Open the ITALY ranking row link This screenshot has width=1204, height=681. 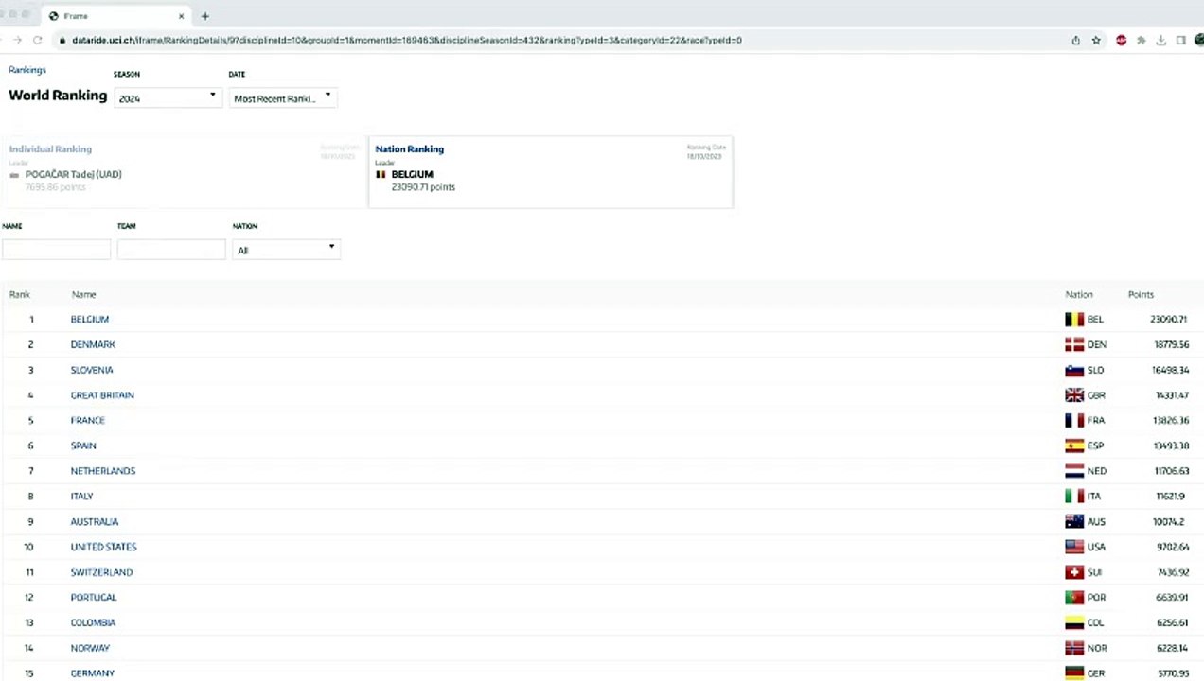[x=82, y=497]
